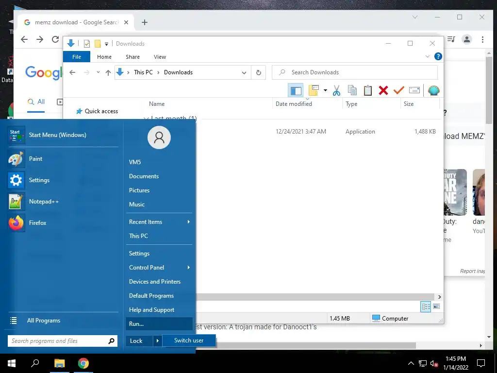Click the Lock button
The height and width of the screenshot is (373, 497).
pos(139,341)
